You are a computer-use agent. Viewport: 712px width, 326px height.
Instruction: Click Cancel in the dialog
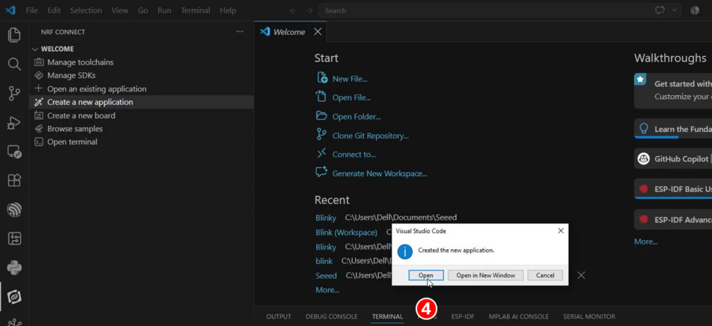(x=545, y=275)
